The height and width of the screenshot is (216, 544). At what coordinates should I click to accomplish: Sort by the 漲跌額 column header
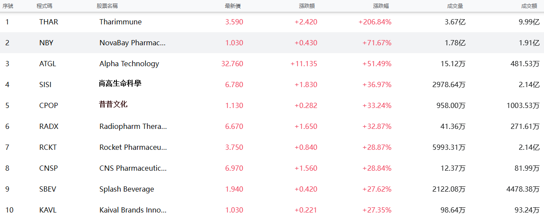point(308,6)
